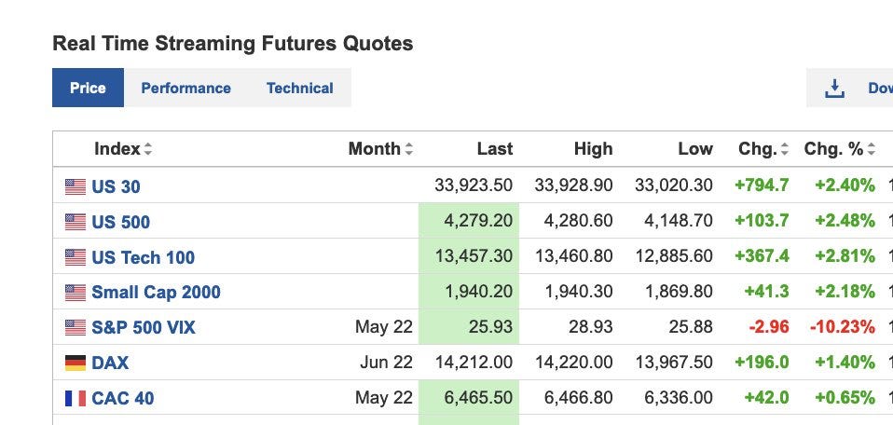This screenshot has width=893, height=425.
Task: Click the French flag beside CAC 40
Action: point(76,398)
